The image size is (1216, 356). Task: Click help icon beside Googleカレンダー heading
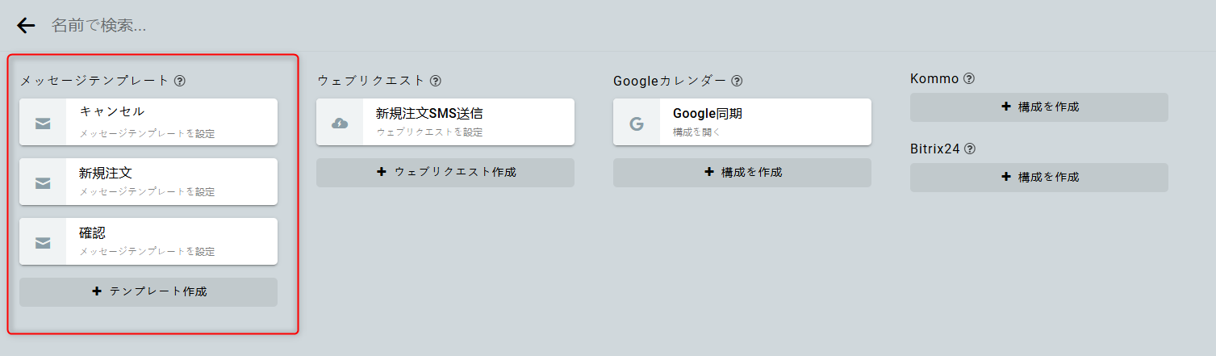pos(737,81)
